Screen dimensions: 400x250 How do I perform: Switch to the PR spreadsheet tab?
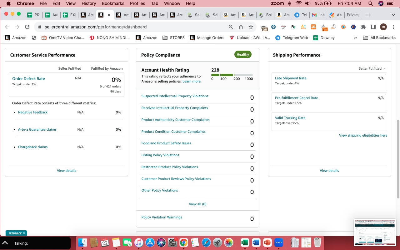pyautogui.click(x=33, y=15)
